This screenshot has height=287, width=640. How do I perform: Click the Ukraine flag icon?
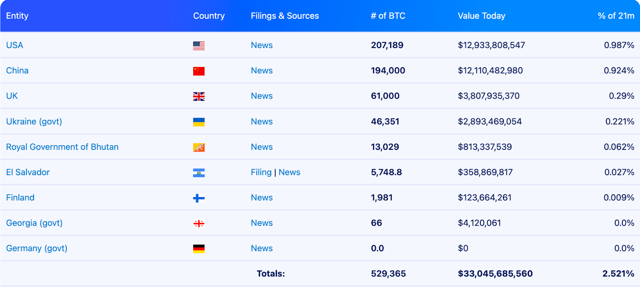pyautogui.click(x=199, y=122)
